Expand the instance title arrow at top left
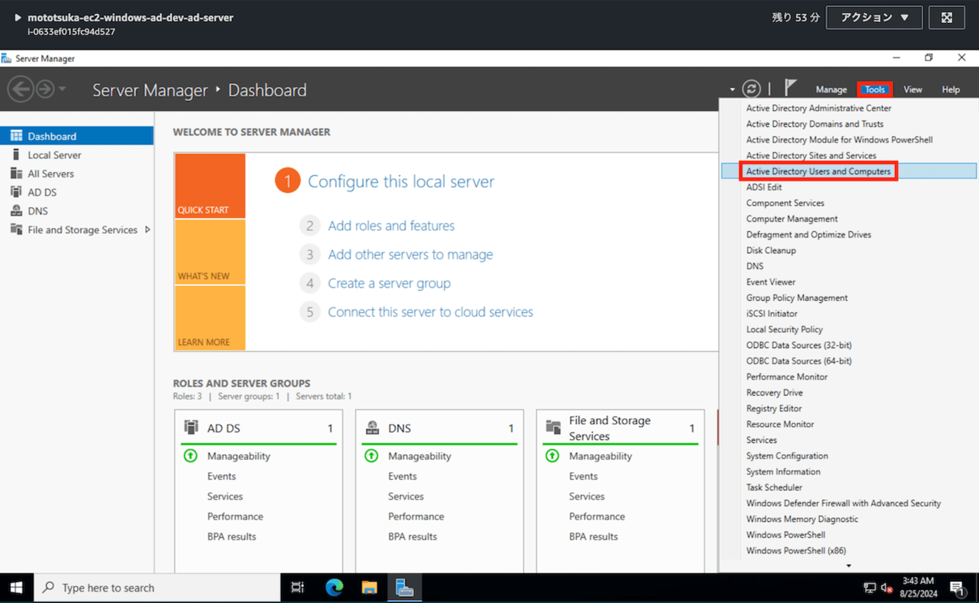979x603 pixels. pos(18,18)
